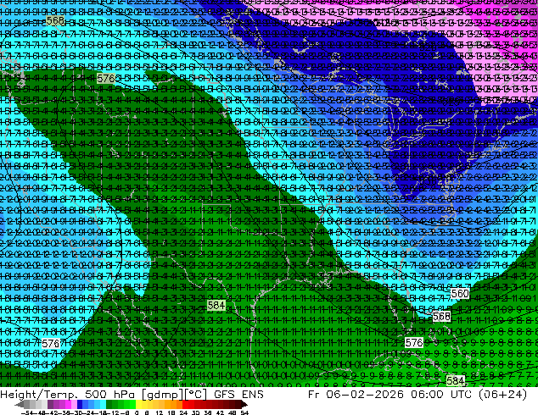Click the 576 label in the lower-left cyan area
538x415 pixels.
click(51, 343)
